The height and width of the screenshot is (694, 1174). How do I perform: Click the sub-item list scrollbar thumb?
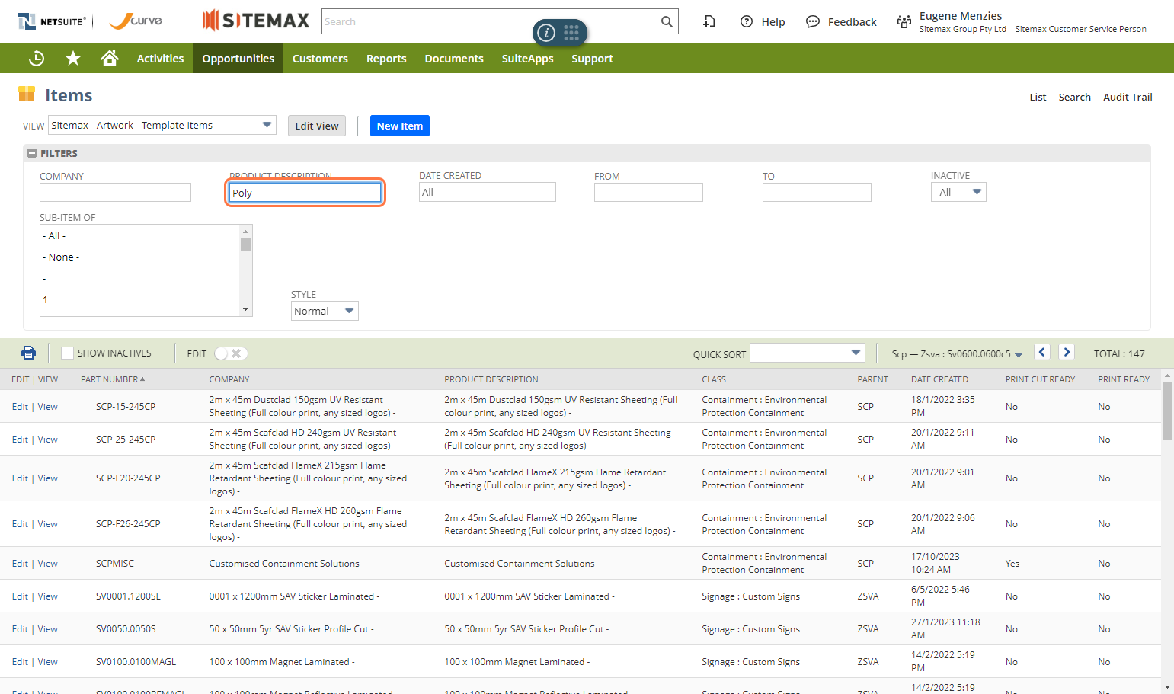[245, 244]
